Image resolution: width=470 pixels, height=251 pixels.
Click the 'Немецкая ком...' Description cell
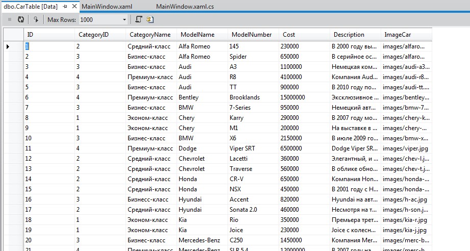(x=355, y=67)
